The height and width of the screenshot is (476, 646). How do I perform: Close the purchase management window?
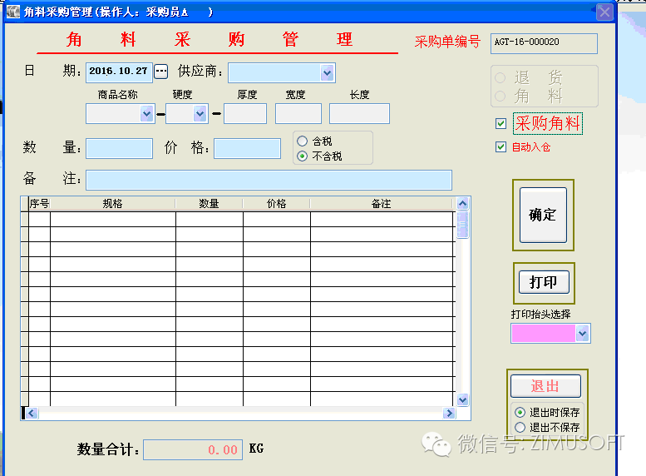pyautogui.click(x=605, y=12)
